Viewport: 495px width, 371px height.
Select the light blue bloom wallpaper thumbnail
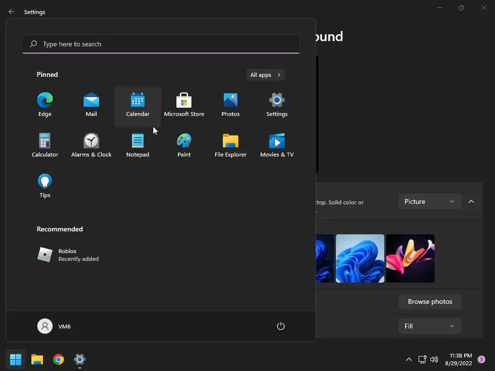(360, 258)
